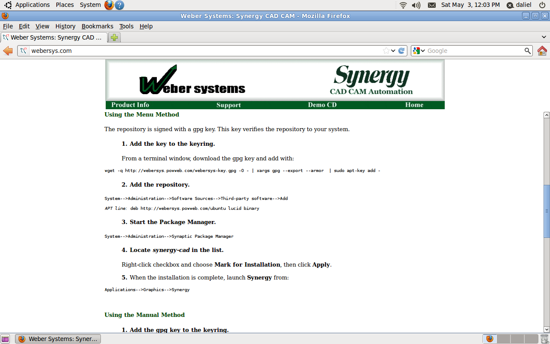Image resolution: width=550 pixels, height=344 pixels.
Task: Select the Weber Systems: Synergy CAD tab
Action: [54, 37]
